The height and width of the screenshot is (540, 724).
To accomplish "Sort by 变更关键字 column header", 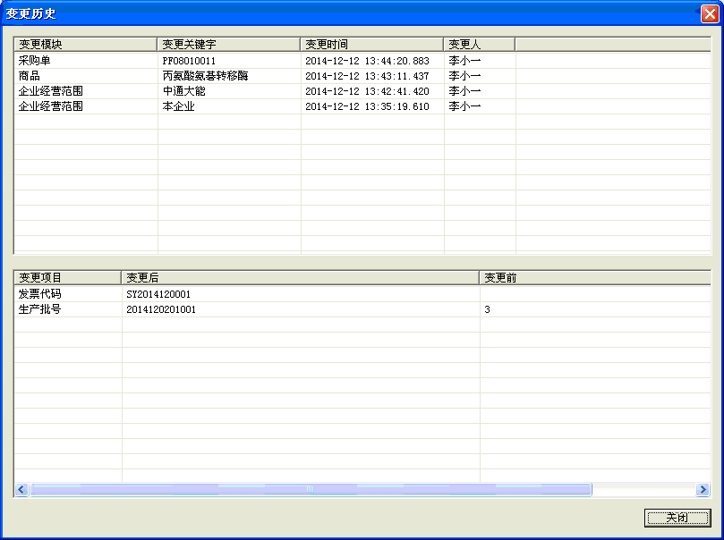I will (228, 45).
